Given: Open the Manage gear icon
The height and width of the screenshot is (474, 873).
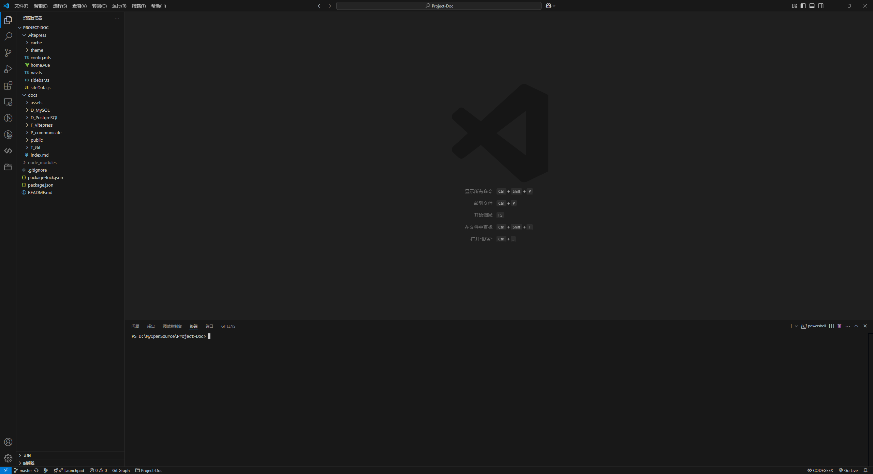Looking at the screenshot, I should 8,458.
